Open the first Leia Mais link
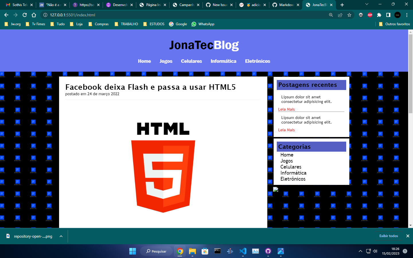Image resolution: width=413 pixels, height=258 pixels. point(286,109)
